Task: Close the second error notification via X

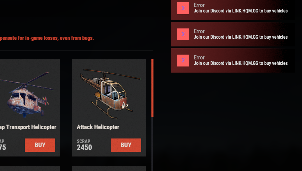Action: click(x=183, y=34)
